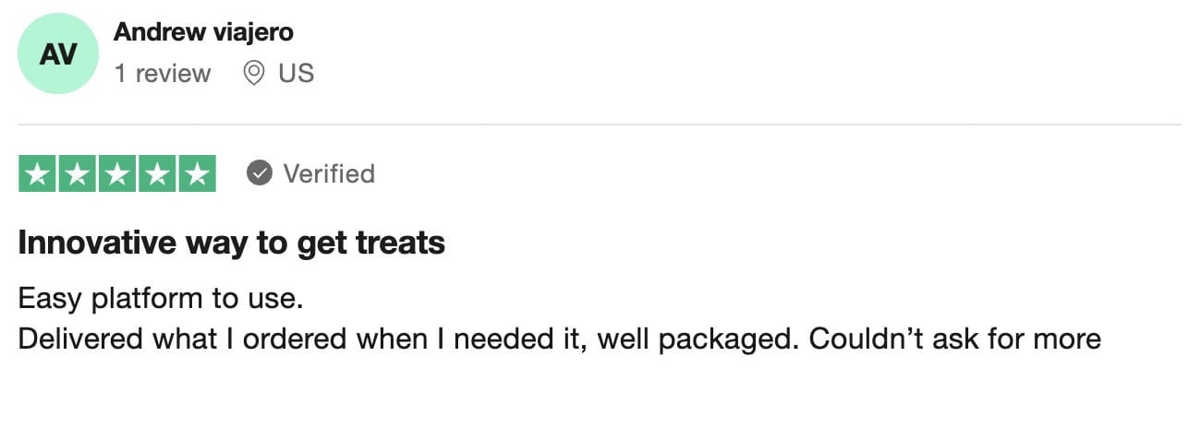Click the green AV avatar circle

58,54
